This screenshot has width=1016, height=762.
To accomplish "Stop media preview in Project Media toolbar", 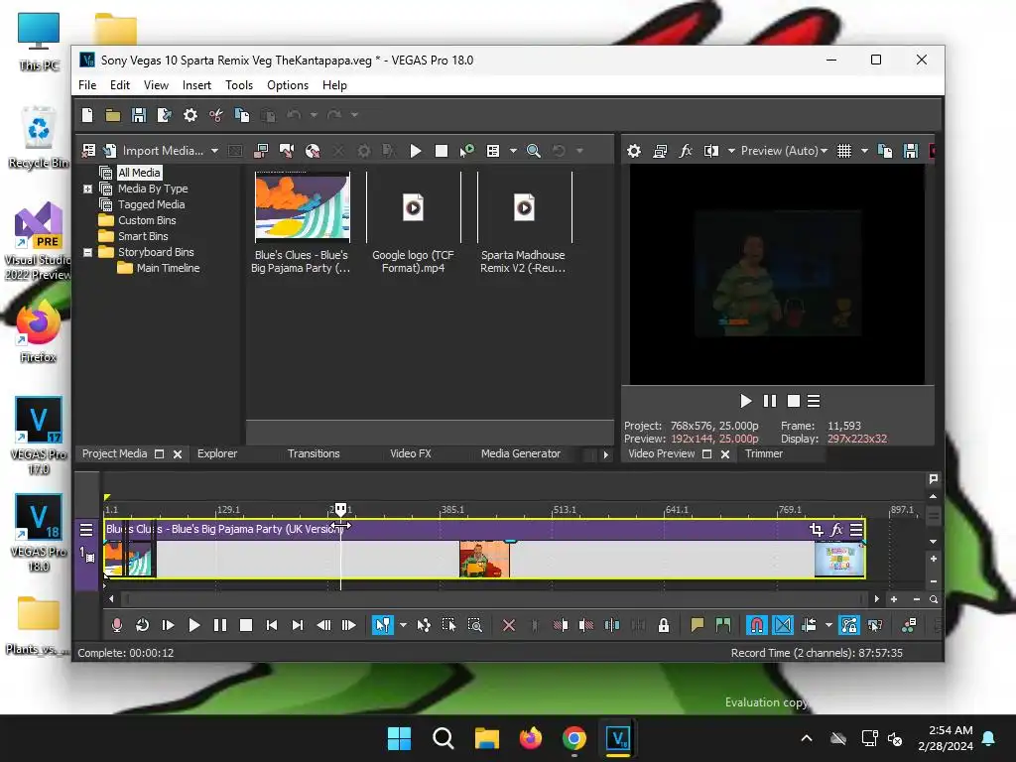I will pos(442,151).
